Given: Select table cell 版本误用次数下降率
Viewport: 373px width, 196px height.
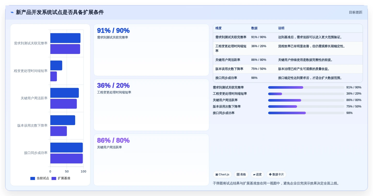Looking at the screenshot, I should tap(231, 69).
